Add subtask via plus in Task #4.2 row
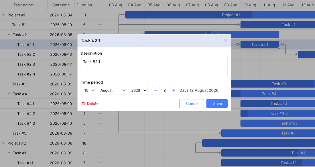The height and width of the screenshot is (167, 315). (100, 114)
